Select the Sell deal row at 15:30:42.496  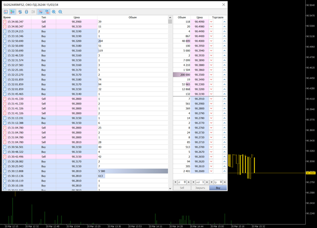coord(85,157)
